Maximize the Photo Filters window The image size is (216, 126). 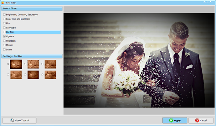[x=205, y=2]
